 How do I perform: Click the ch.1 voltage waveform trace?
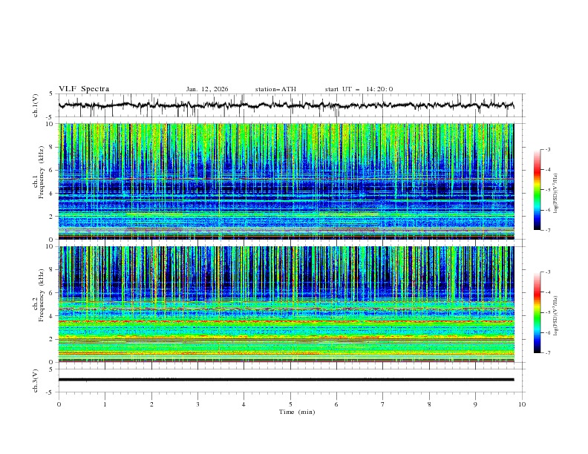[286, 105]
